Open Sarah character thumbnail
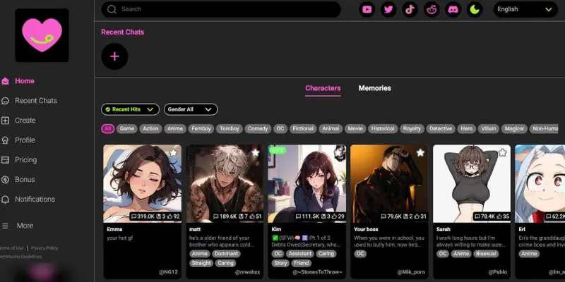Image resolution: width=565 pixels, height=282 pixels. click(472, 183)
